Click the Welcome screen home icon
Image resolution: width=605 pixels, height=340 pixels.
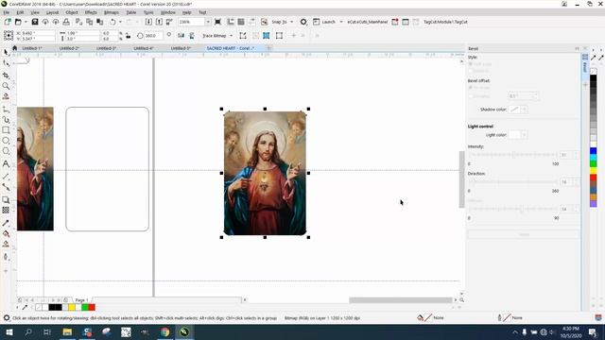click(x=15, y=48)
